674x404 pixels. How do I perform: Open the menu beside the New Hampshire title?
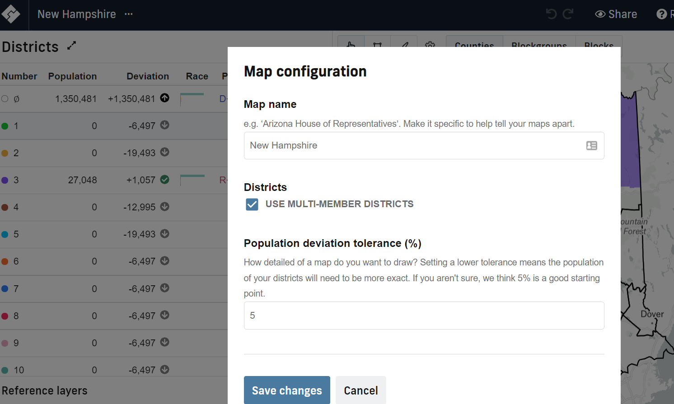(x=128, y=14)
